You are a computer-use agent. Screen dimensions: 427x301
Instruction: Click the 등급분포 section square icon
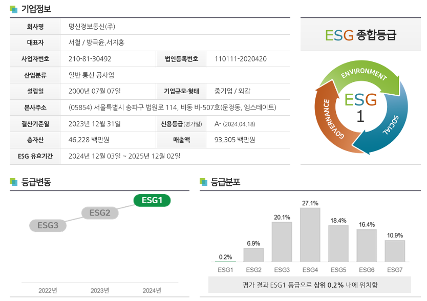pyautogui.click(x=203, y=182)
